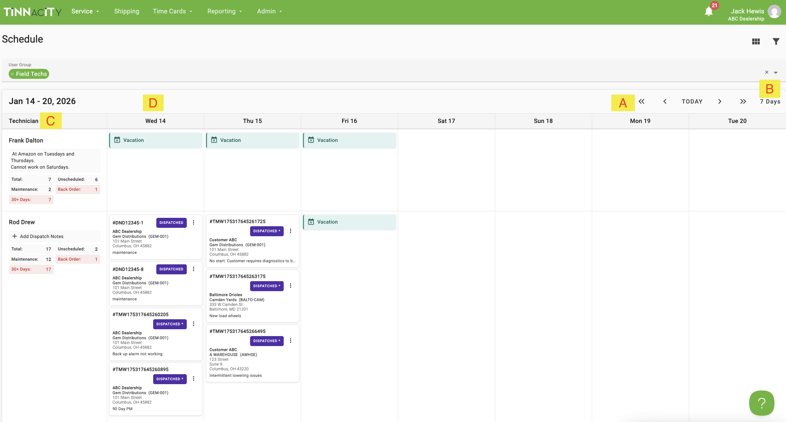Open the Reporting menu
The height and width of the screenshot is (422, 786).
(225, 11)
